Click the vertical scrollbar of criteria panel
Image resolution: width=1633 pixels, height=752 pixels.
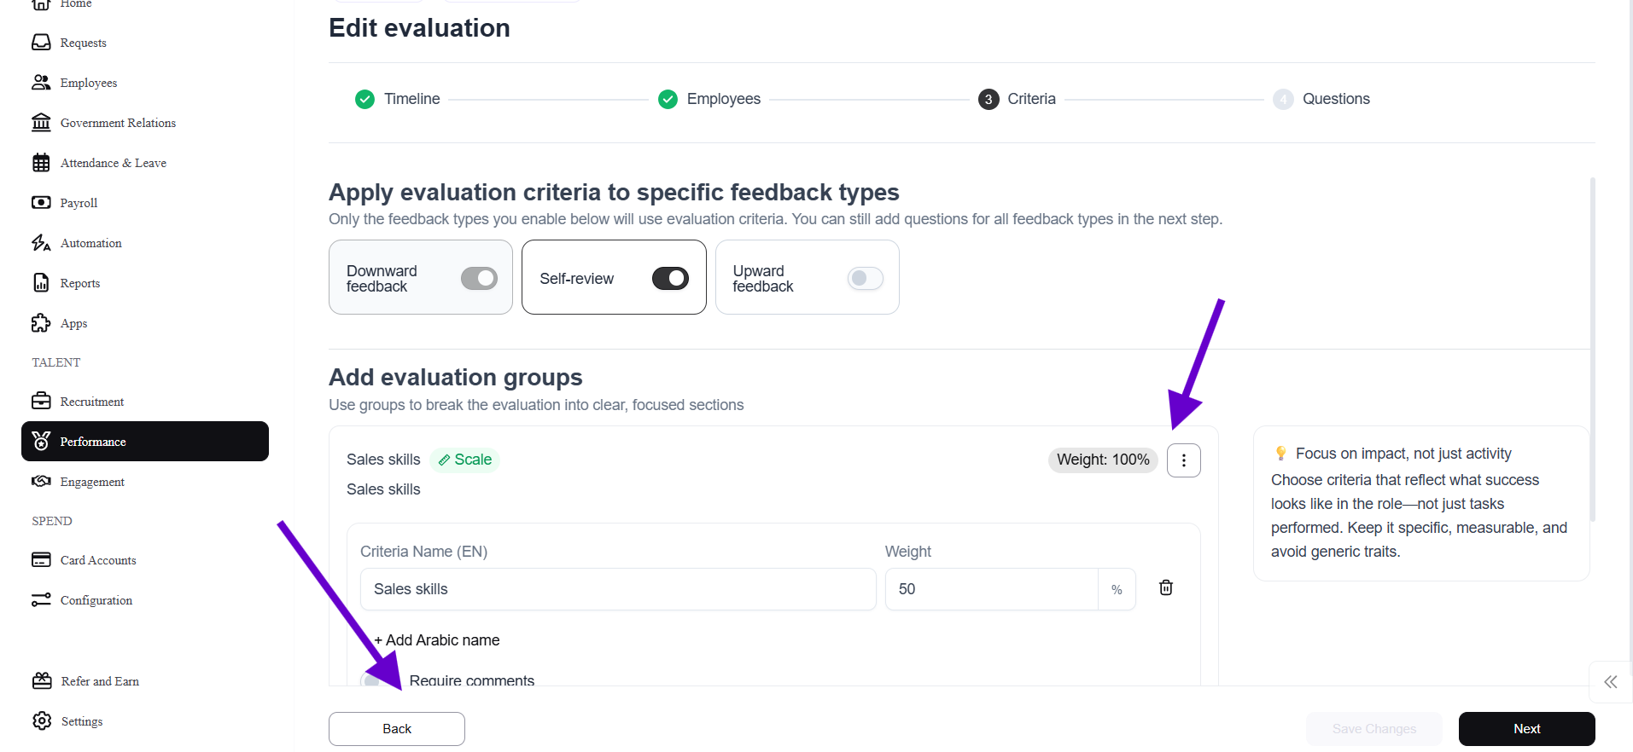pyautogui.click(x=1593, y=350)
